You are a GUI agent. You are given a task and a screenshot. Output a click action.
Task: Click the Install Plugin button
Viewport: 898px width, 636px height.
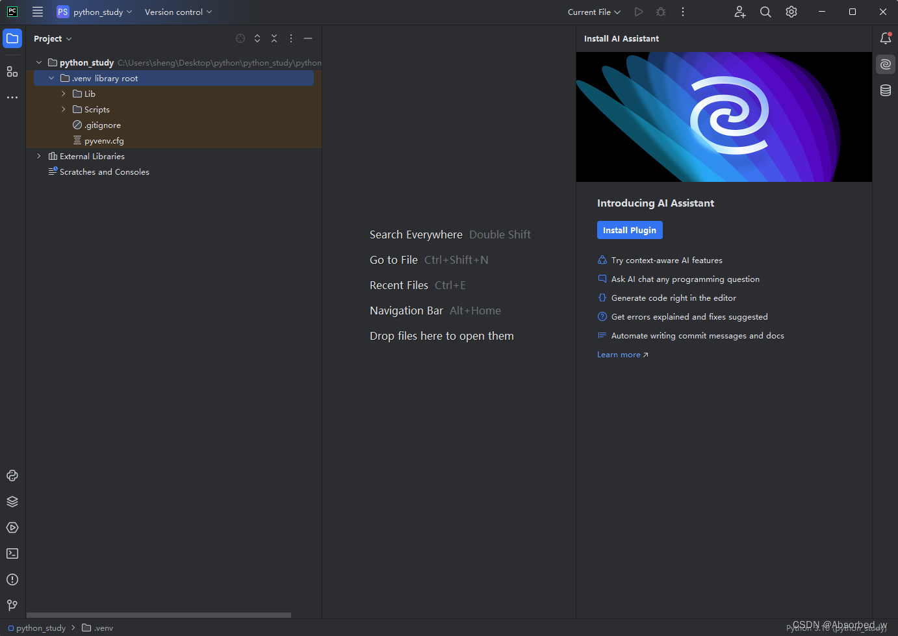click(630, 230)
